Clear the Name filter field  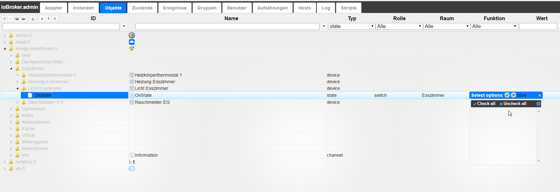click(x=324, y=26)
